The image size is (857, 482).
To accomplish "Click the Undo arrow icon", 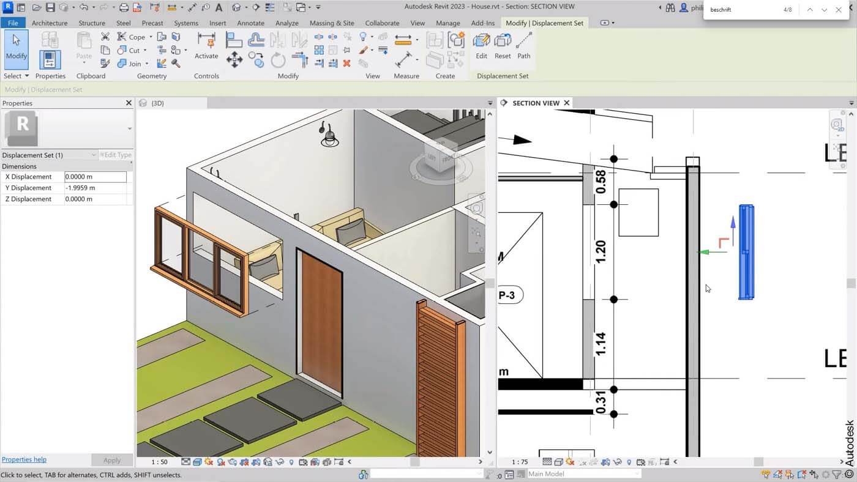I will click(x=83, y=7).
